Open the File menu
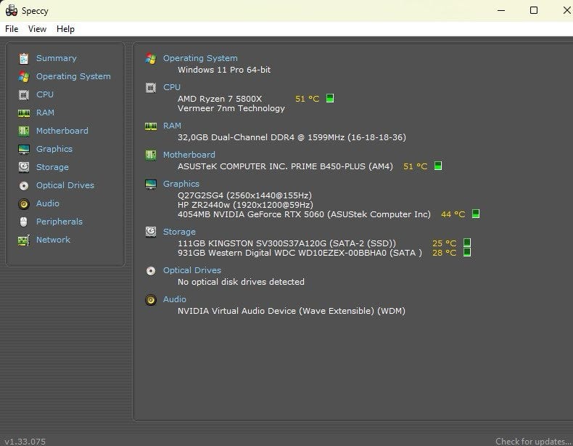Viewport: 573px width, 446px height. pos(12,29)
